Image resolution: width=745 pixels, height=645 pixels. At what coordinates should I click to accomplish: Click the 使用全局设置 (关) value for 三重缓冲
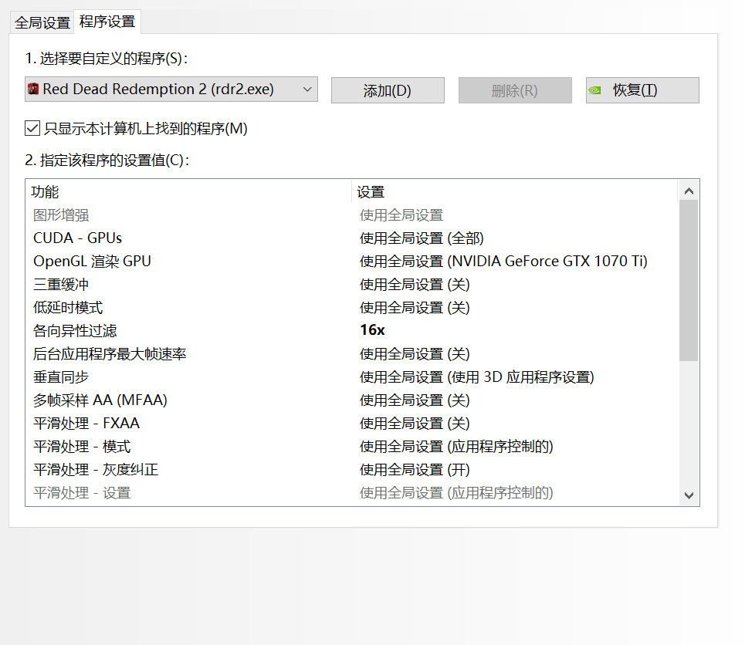tap(415, 285)
